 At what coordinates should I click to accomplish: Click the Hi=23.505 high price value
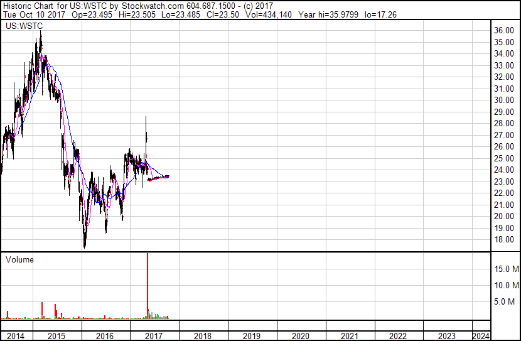pos(137,14)
